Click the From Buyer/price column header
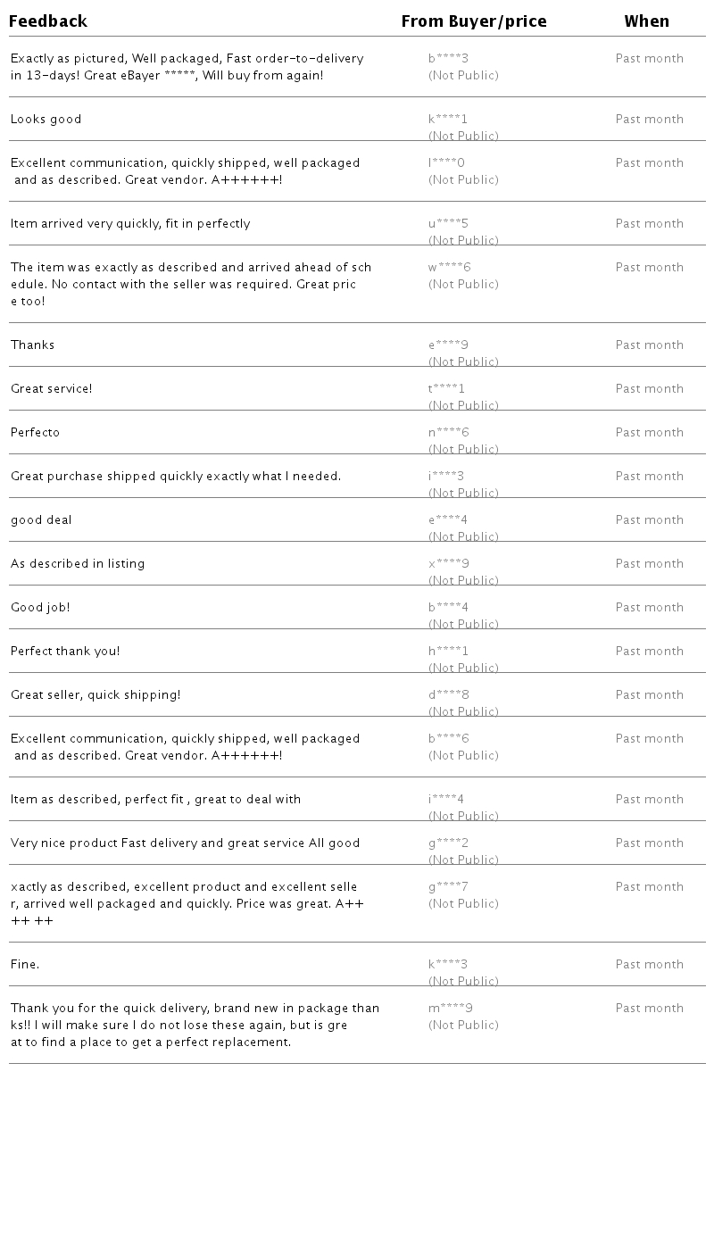Viewport: 714px width, 1246px height. [474, 21]
